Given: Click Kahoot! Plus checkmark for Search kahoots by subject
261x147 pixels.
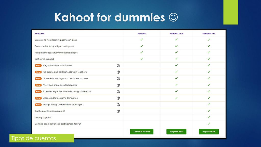Looking at the screenshot, I should pyautogui.click(x=176, y=46).
